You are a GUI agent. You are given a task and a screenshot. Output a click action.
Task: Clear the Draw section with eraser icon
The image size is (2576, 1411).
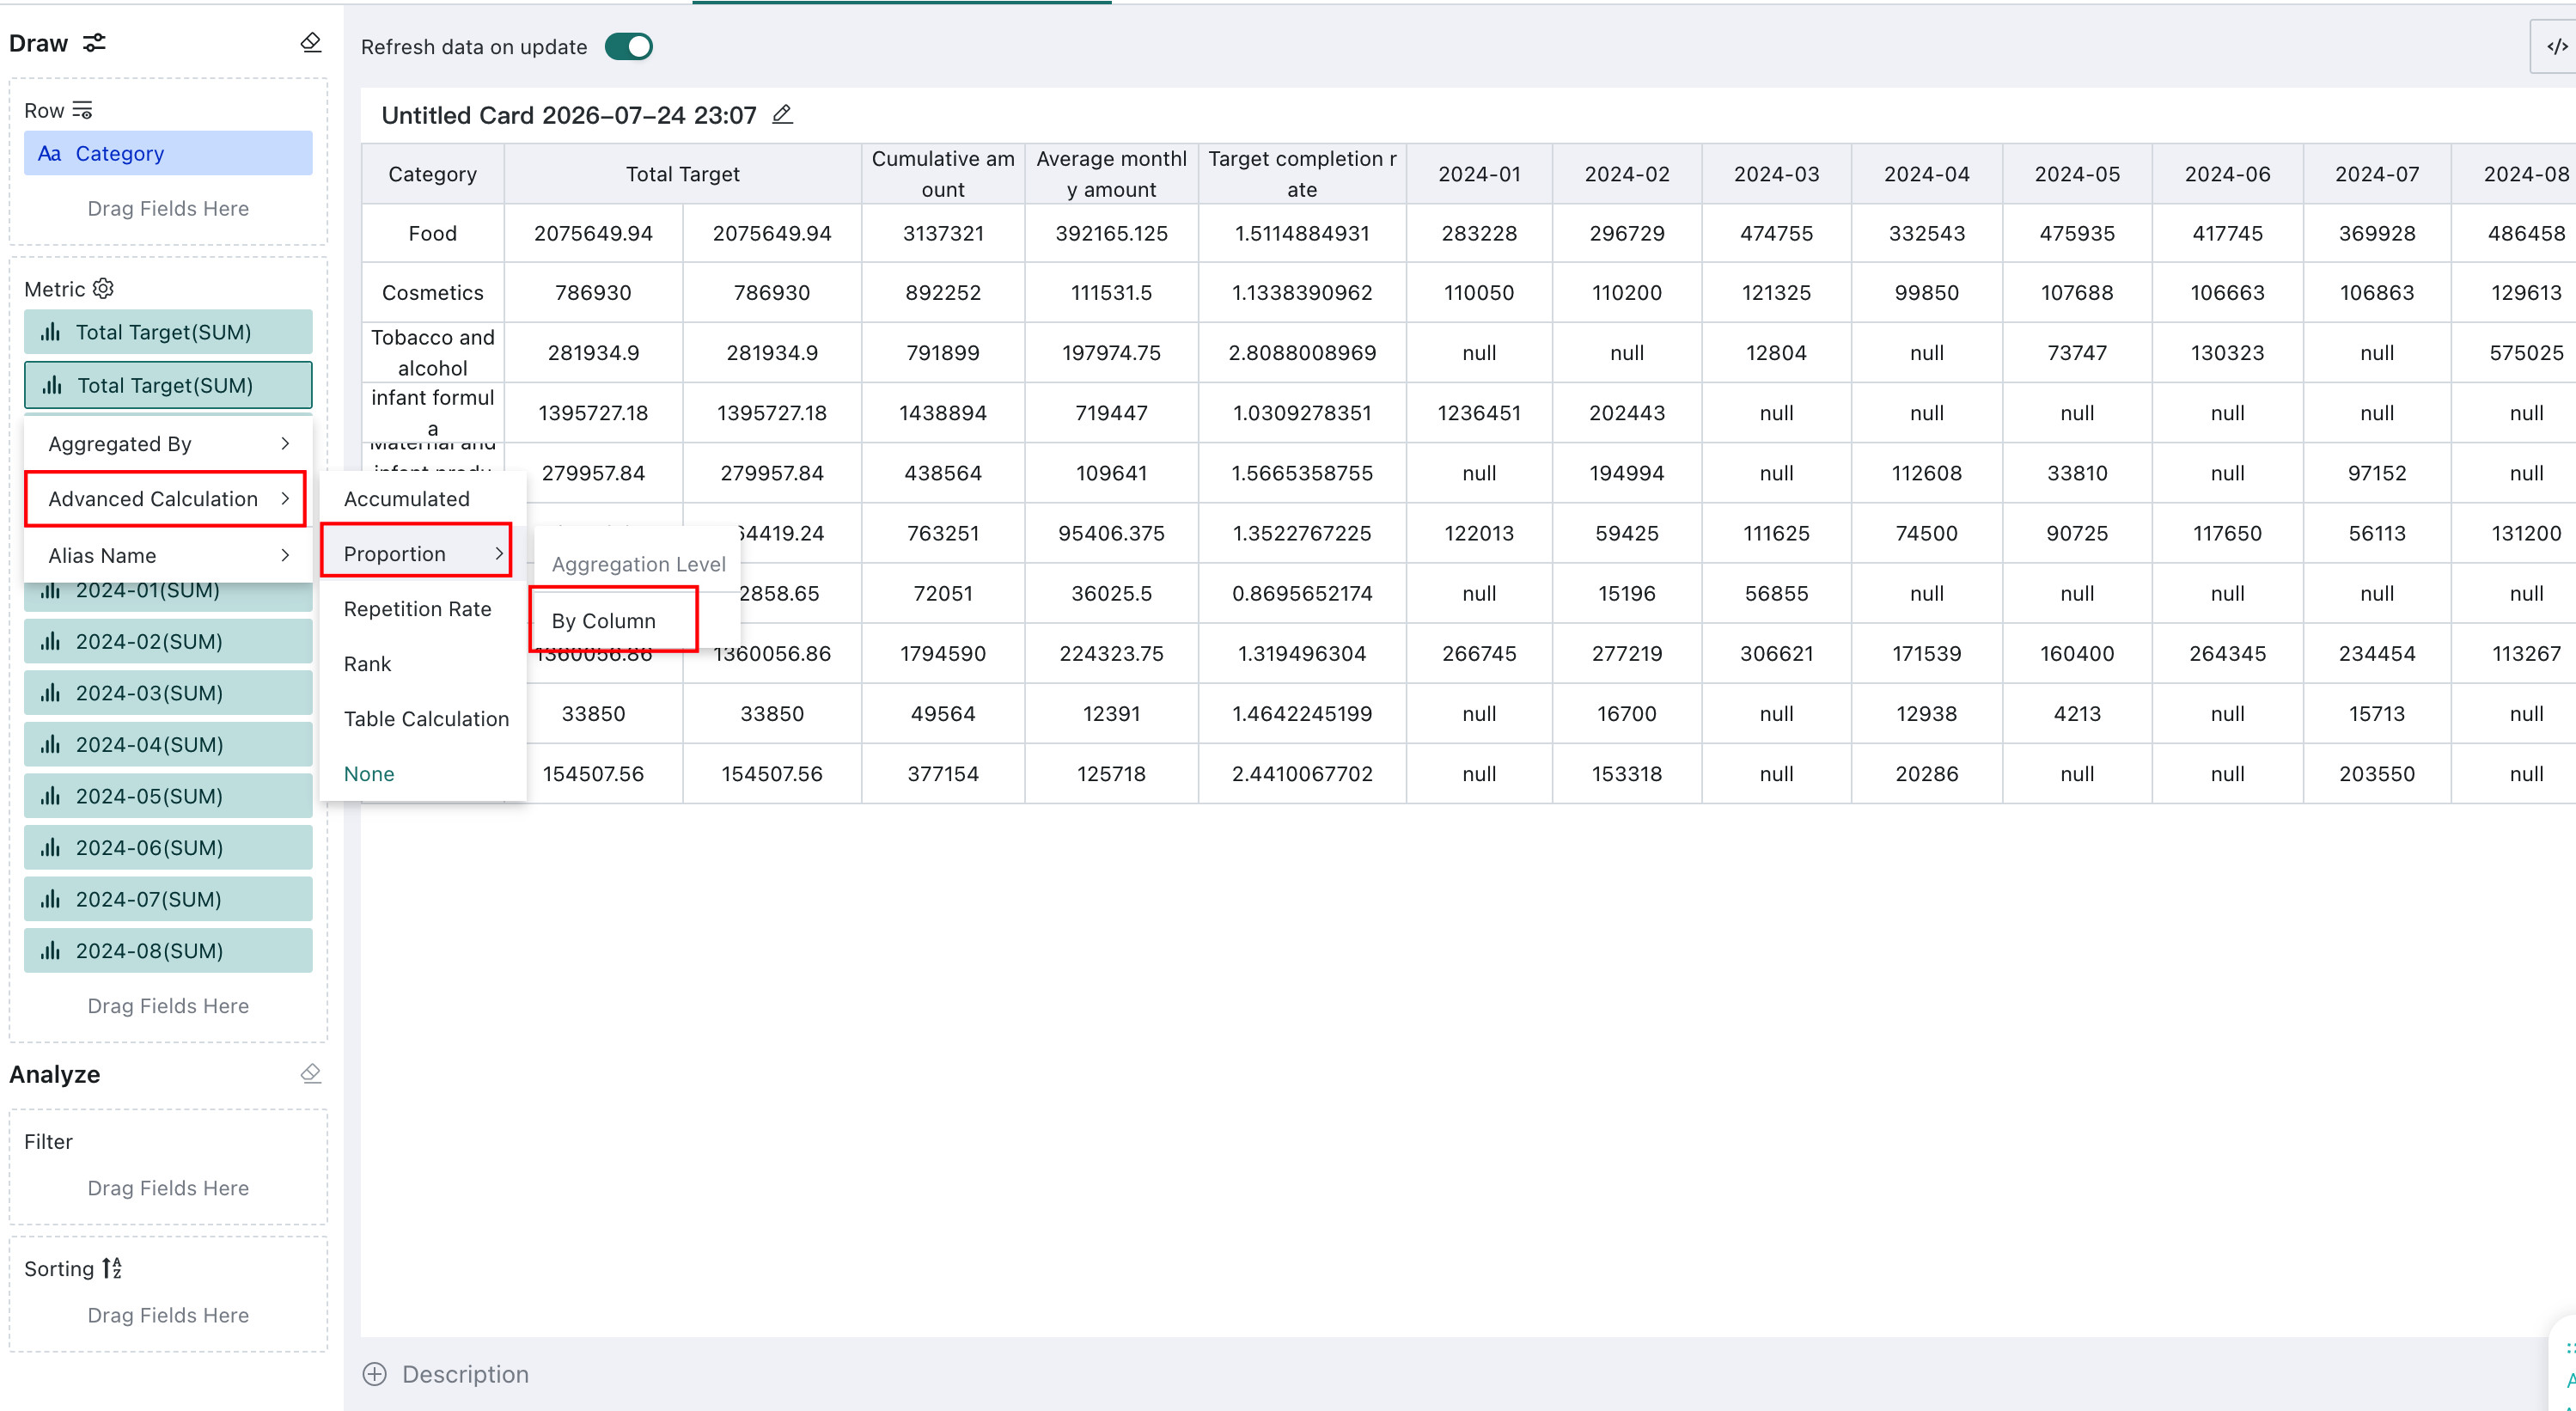tap(311, 42)
